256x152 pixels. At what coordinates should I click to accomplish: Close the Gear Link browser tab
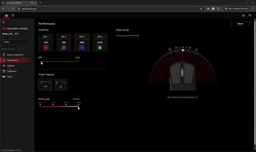click(x=35, y=3)
